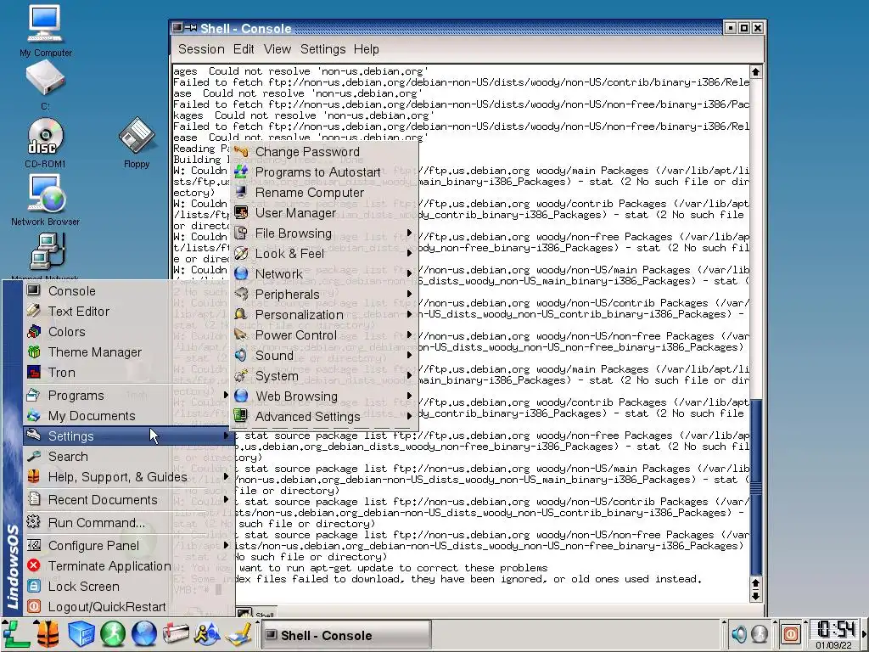Open the mailbox email icon in panel
Screen dimensions: 869x652
tap(175, 634)
